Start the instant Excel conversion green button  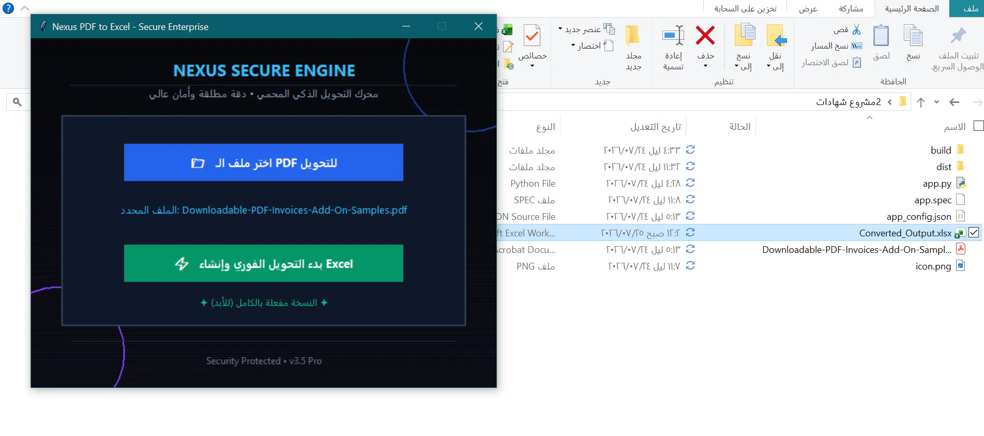[x=264, y=263]
